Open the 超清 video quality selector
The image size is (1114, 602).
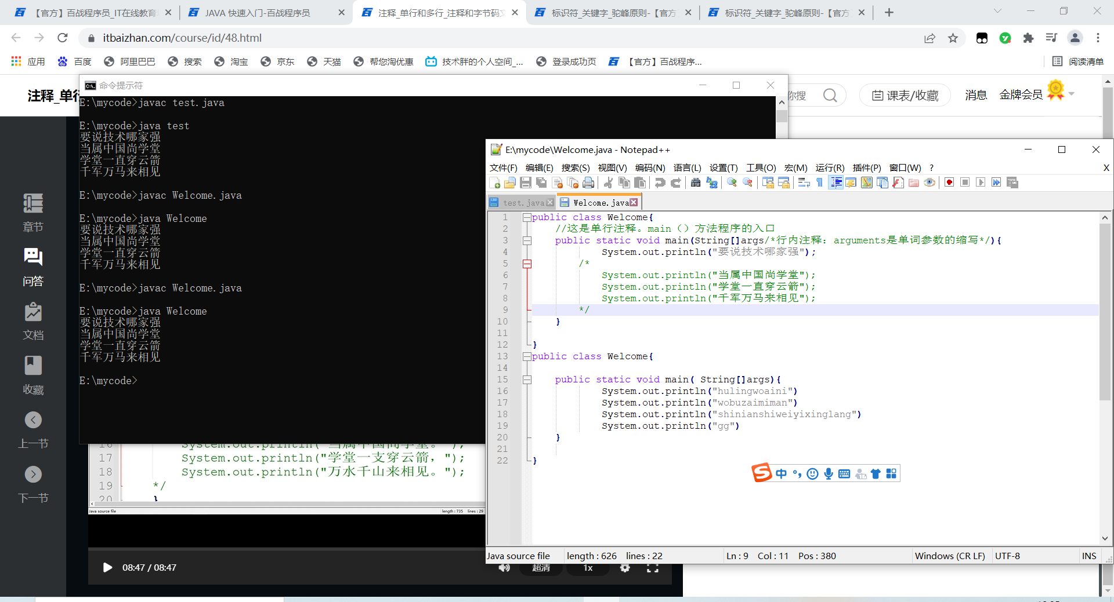tap(541, 568)
